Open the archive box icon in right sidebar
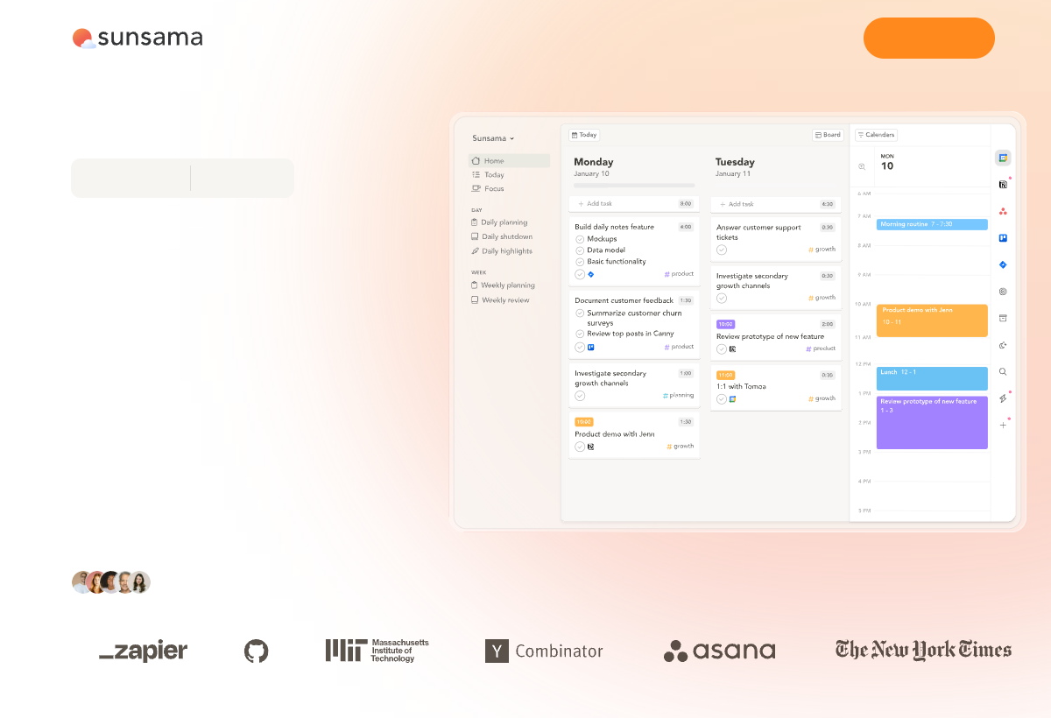Image resolution: width=1051 pixels, height=718 pixels. click(x=1003, y=318)
